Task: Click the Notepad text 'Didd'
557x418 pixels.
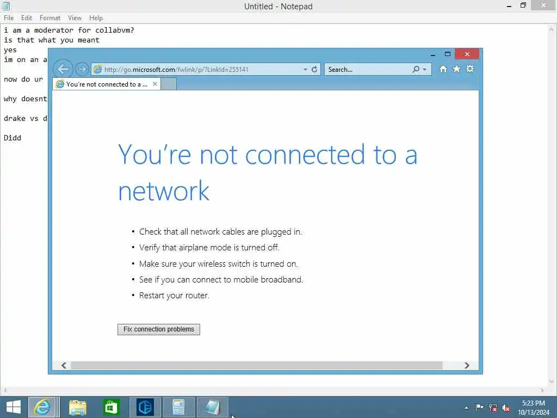Action: (x=13, y=138)
